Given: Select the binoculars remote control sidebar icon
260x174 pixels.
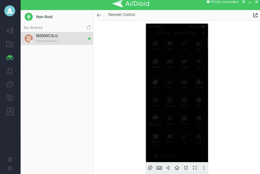Looking at the screenshot, I should [10, 57].
